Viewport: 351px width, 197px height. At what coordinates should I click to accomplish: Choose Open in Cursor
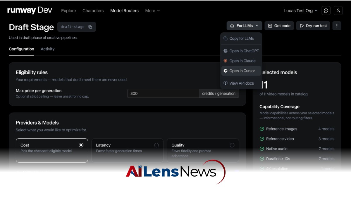[x=241, y=71]
